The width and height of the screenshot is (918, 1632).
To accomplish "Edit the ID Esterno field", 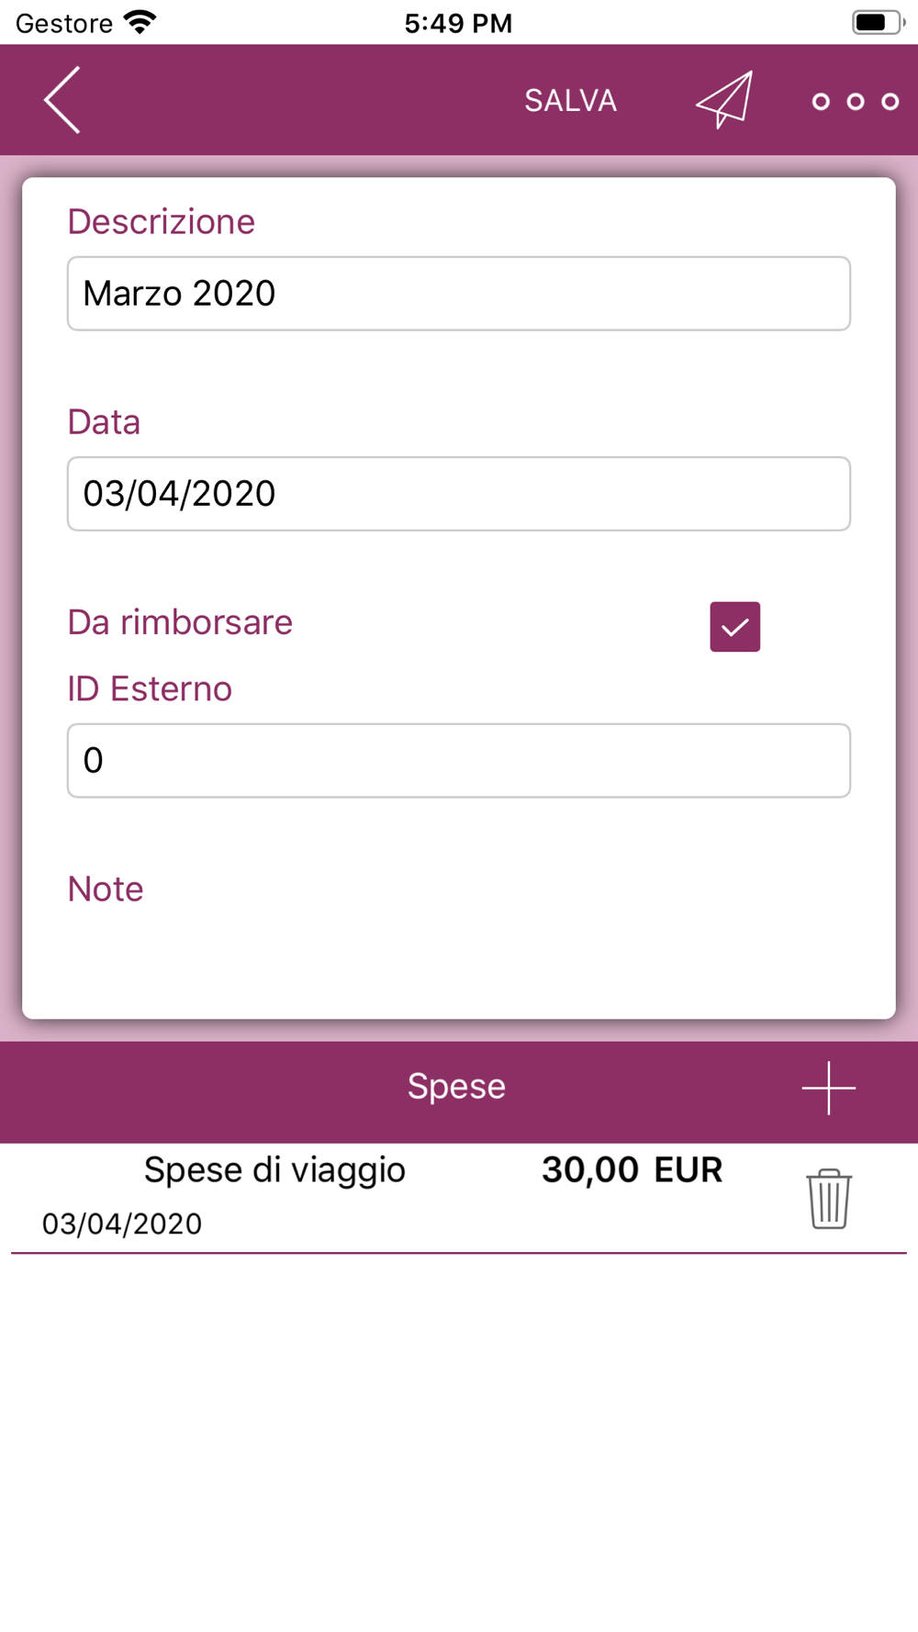I will [459, 760].
